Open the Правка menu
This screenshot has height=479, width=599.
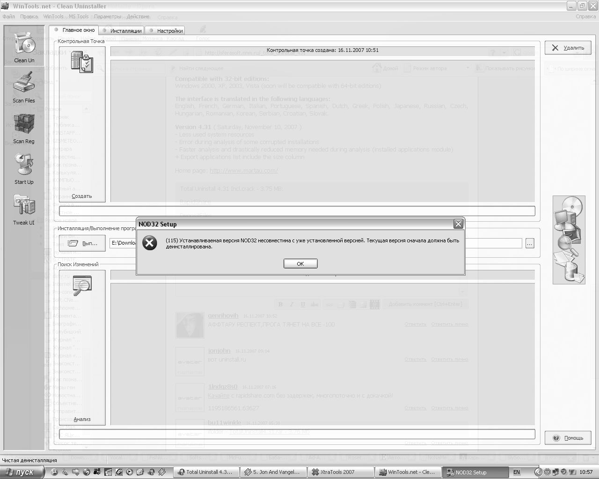tap(29, 16)
